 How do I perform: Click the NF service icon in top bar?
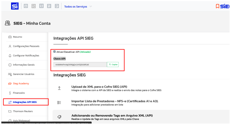(57, 6)
